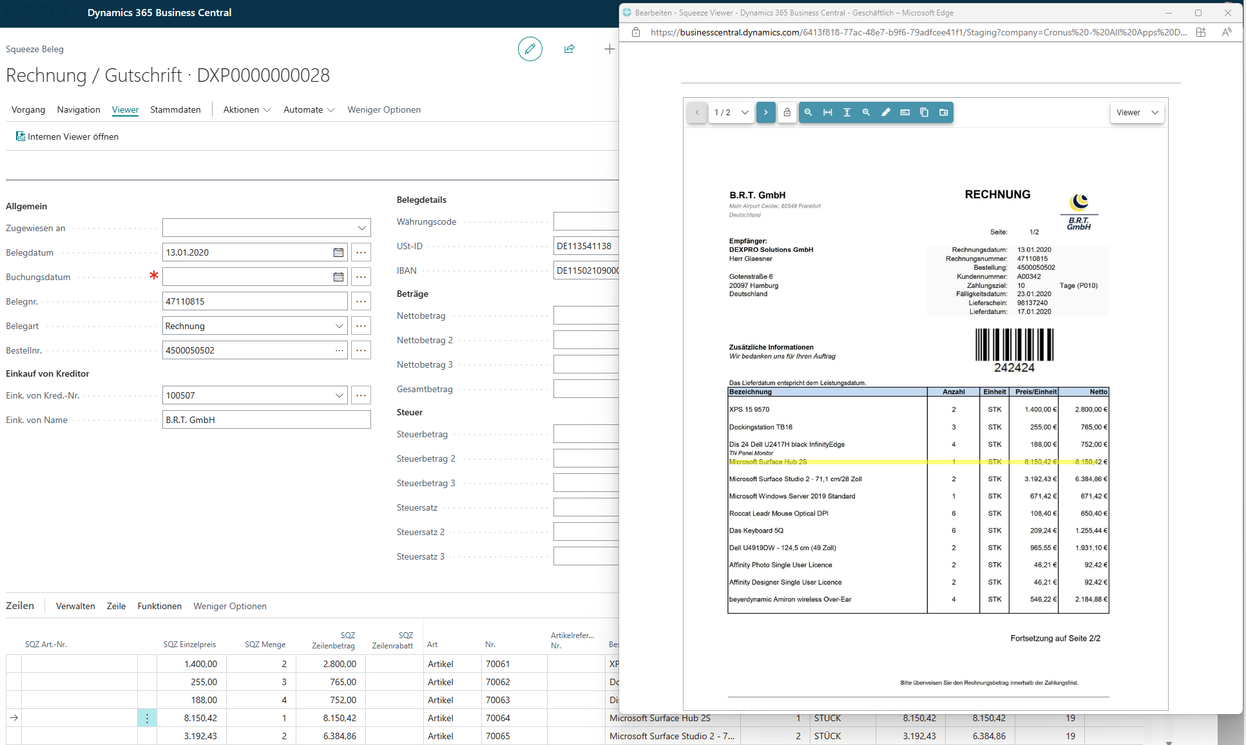Viewport: 1246px width, 745px height.
Task: Click ellipsis button next to Belegdatum
Action: [x=361, y=252]
